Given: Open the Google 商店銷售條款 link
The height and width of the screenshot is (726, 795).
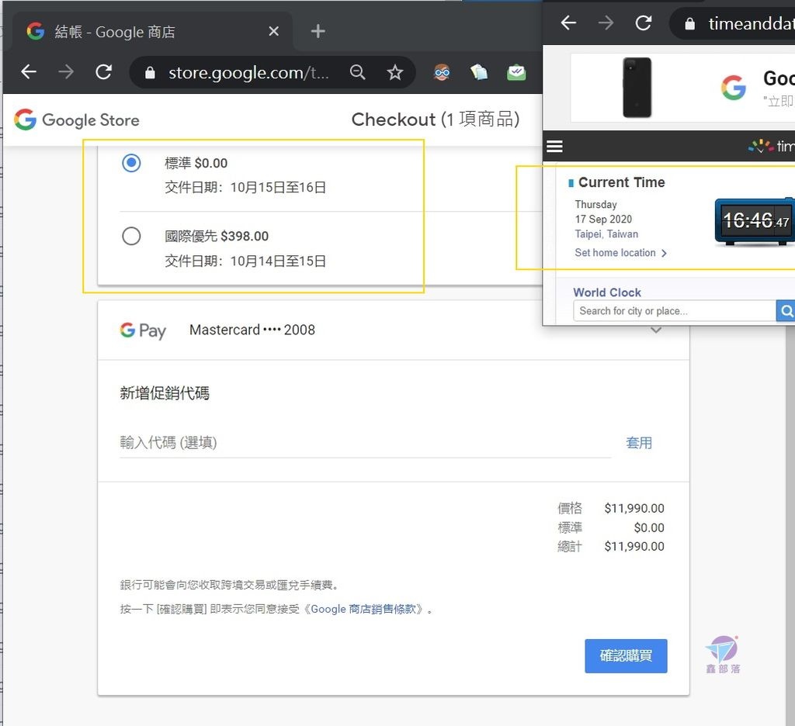Looking at the screenshot, I should [x=363, y=609].
